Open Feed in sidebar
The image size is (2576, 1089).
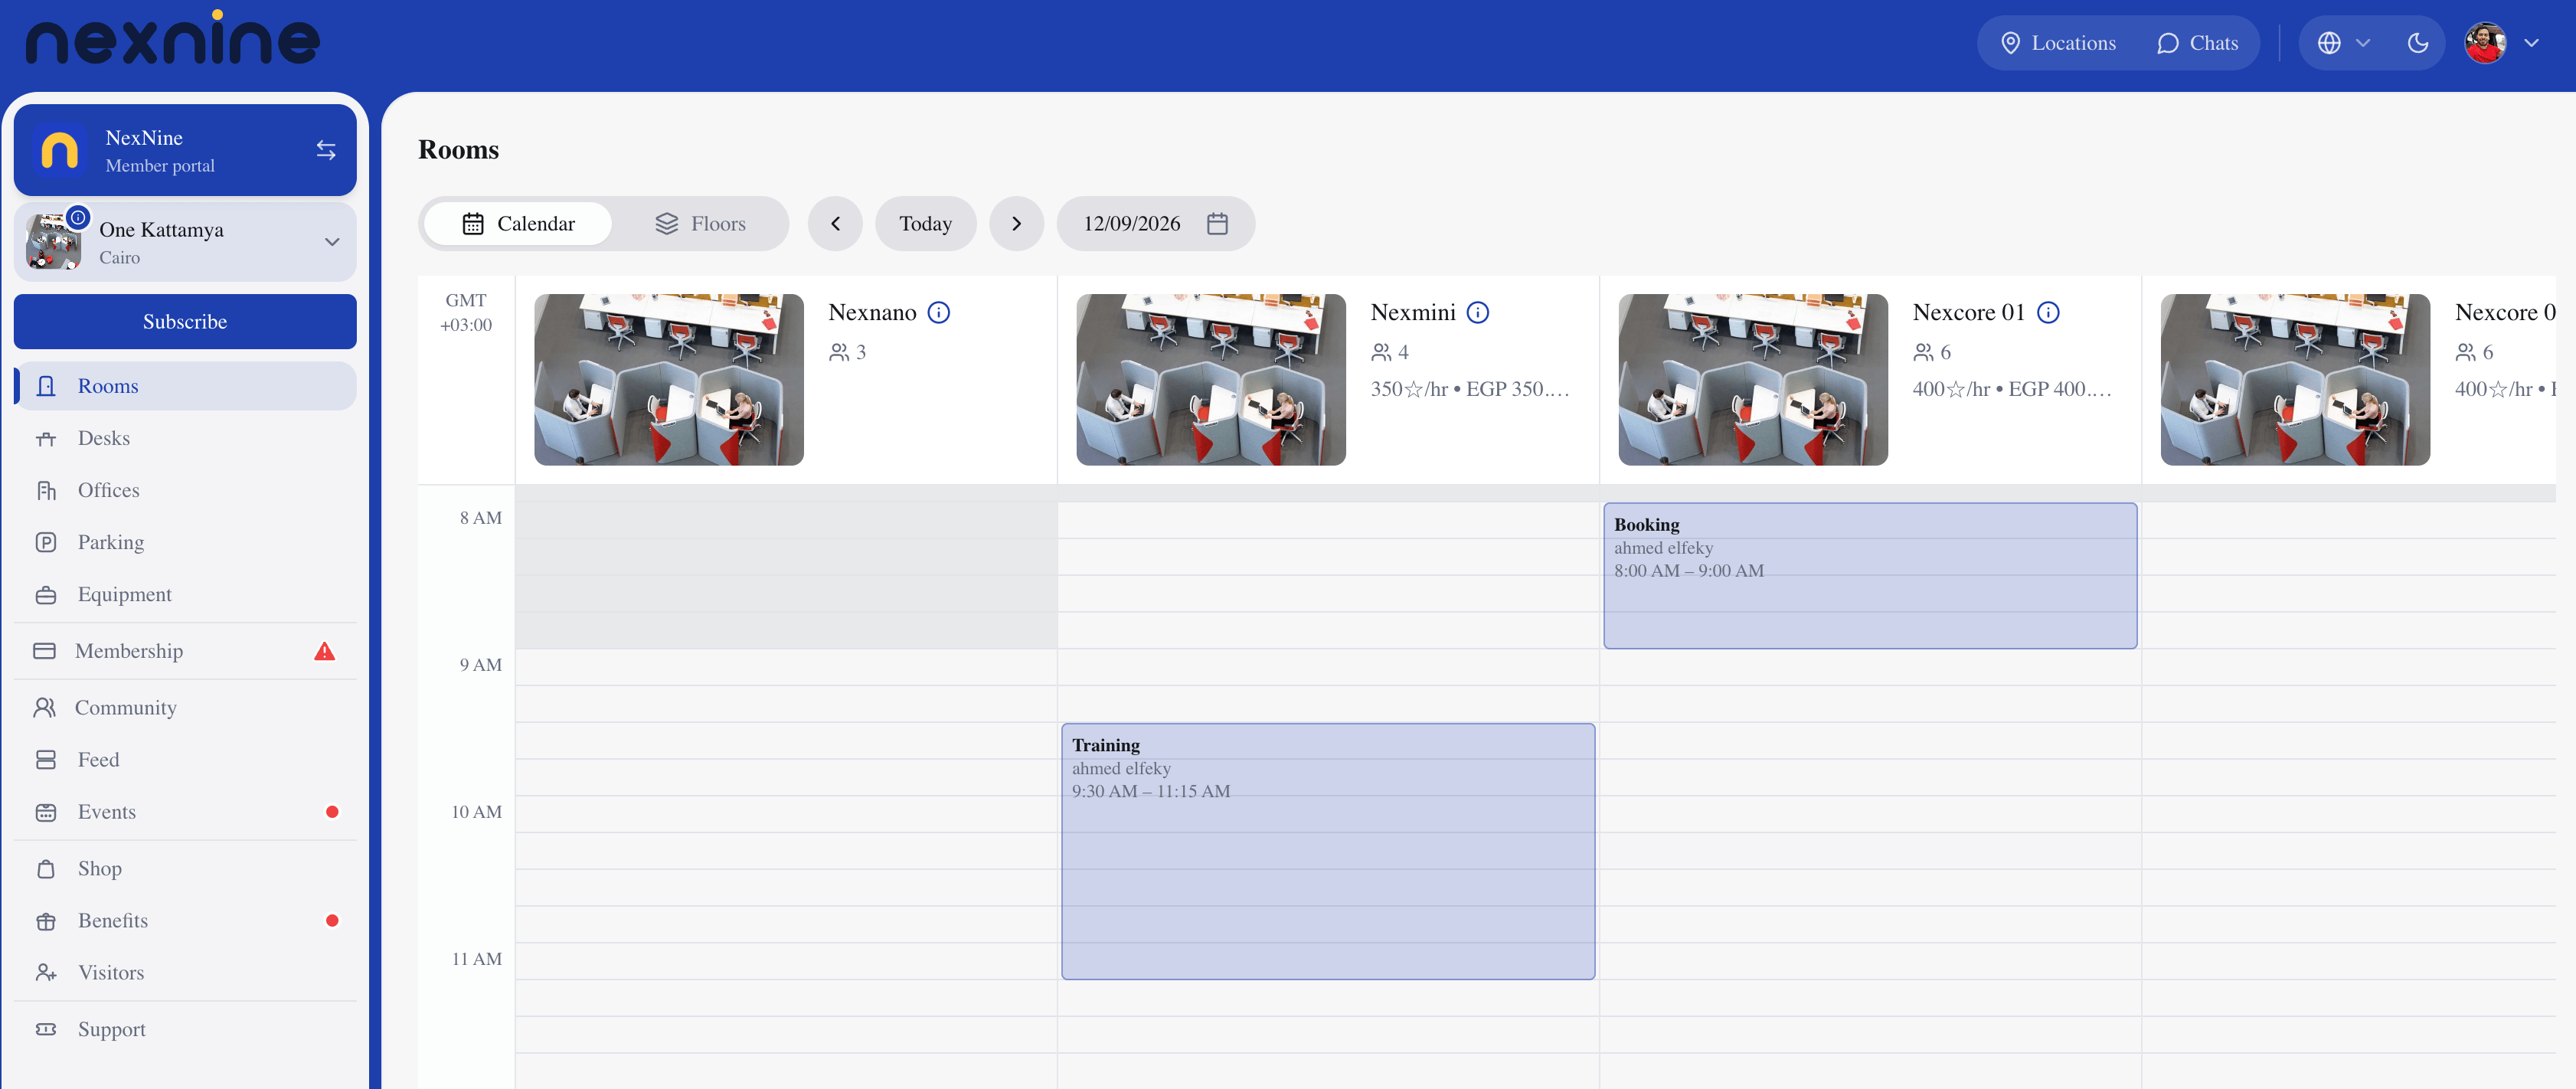tap(185, 760)
